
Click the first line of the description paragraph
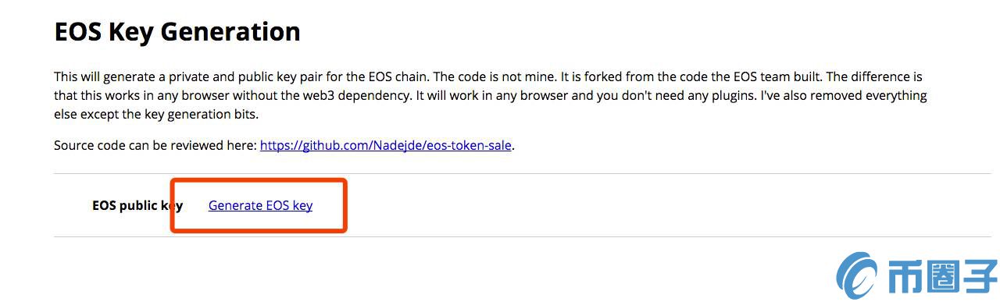click(x=488, y=77)
